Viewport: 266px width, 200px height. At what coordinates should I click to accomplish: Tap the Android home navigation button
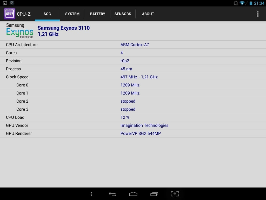tap(133, 194)
